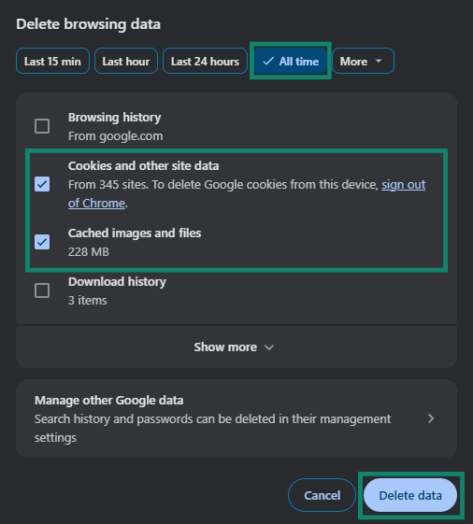Click the Browsing history label
Viewport: 473px width, 524px height.
(115, 118)
